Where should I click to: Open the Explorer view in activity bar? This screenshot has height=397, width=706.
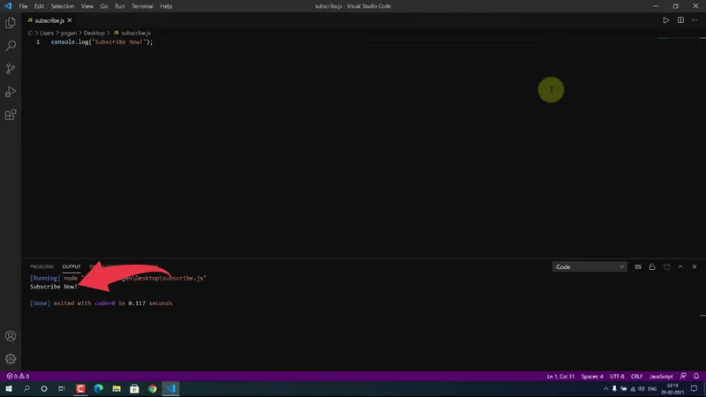pos(11,22)
